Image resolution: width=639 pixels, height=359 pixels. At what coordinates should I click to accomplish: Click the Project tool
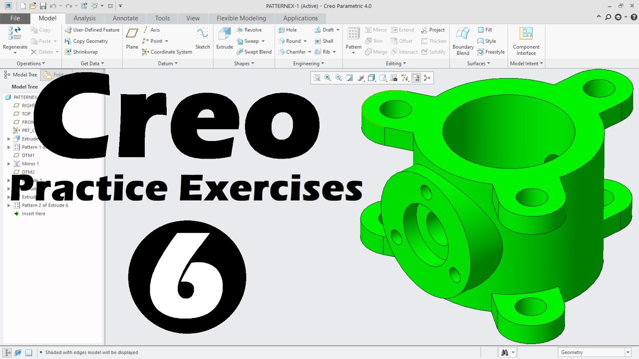pos(433,30)
